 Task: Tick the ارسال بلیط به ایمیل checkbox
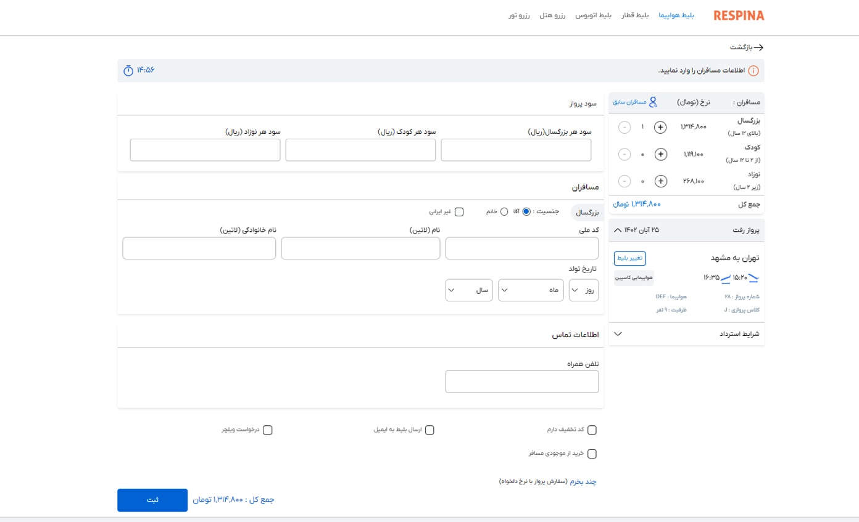(x=429, y=430)
